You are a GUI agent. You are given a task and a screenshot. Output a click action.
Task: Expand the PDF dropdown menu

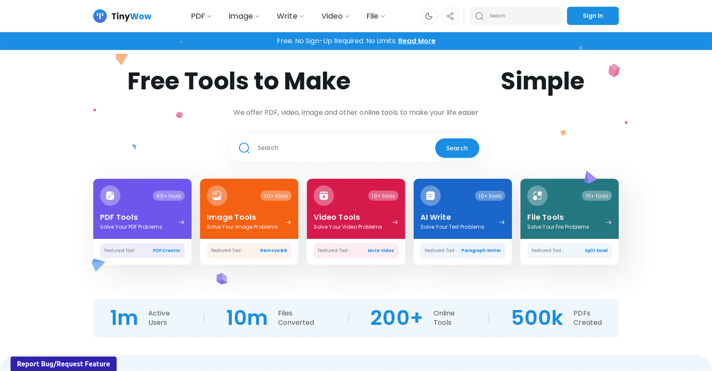[x=201, y=16]
